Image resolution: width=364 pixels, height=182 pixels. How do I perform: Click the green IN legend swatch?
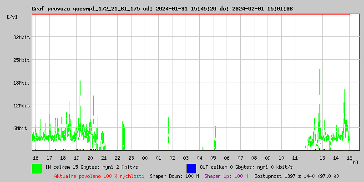(x=36, y=168)
